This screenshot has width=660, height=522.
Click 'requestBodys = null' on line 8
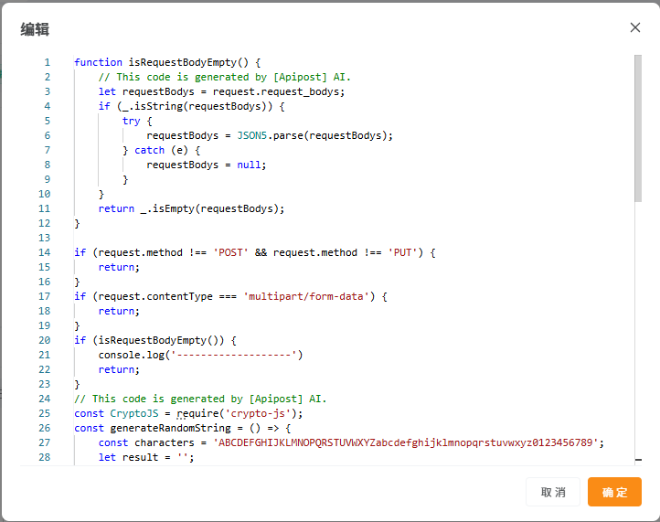(x=205, y=165)
